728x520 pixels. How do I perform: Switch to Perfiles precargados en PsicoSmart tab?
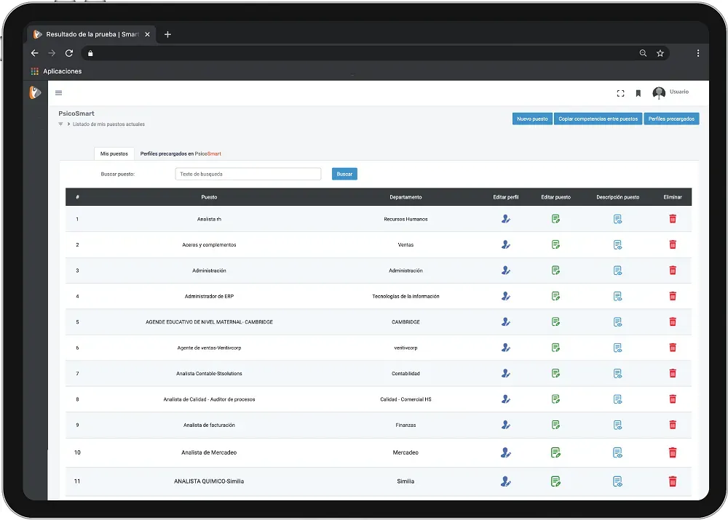point(181,153)
